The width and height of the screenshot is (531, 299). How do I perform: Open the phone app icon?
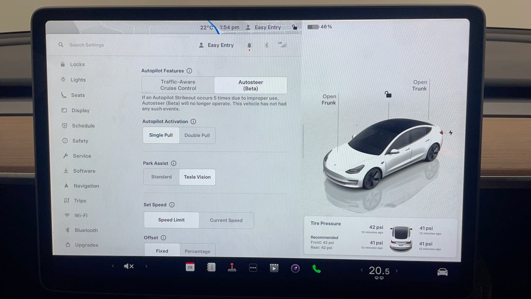tap(316, 269)
